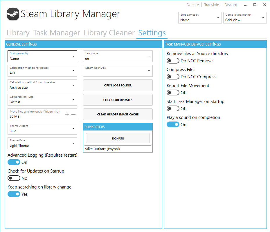Switch to the Library tab
This screenshot has height=232, width=270.
[18, 33]
